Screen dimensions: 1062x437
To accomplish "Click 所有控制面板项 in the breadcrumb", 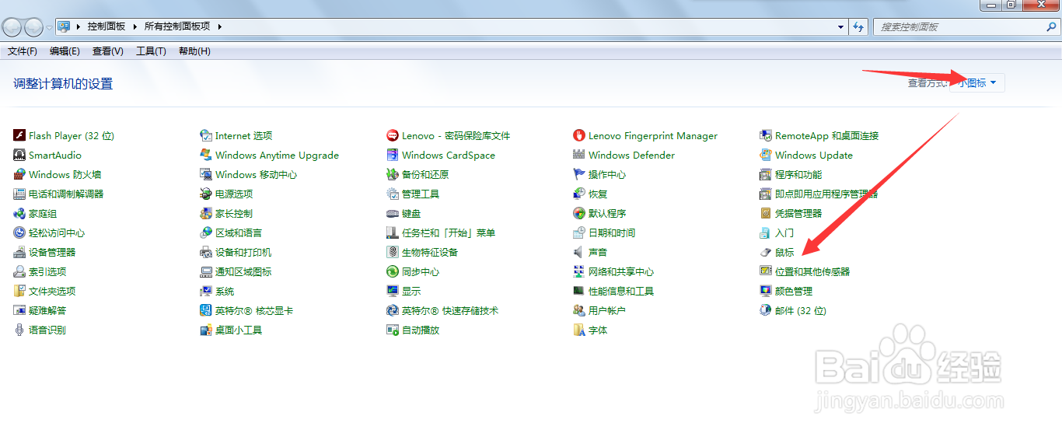I will (177, 26).
